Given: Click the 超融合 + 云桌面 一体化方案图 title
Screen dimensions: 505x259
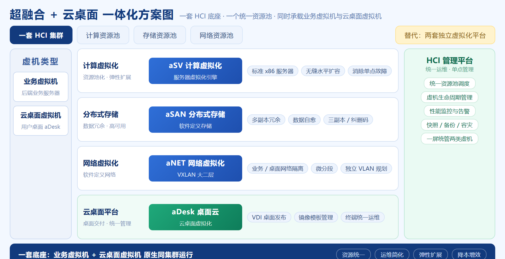Looking at the screenshot, I should pyautogui.click(x=92, y=15).
